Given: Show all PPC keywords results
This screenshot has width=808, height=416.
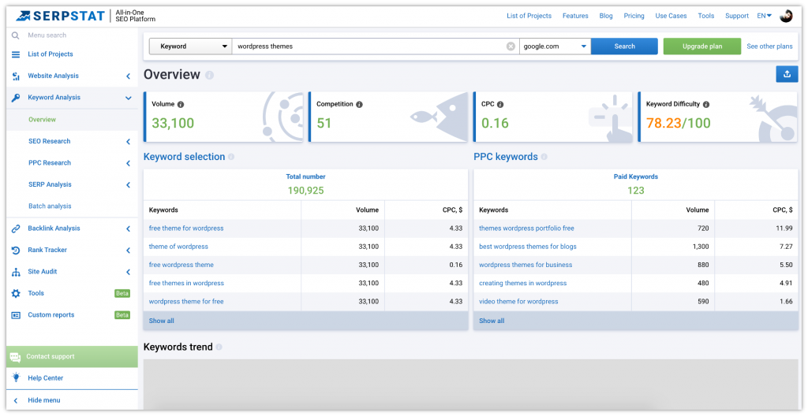Looking at the screenshot, I should click(492, 321).
